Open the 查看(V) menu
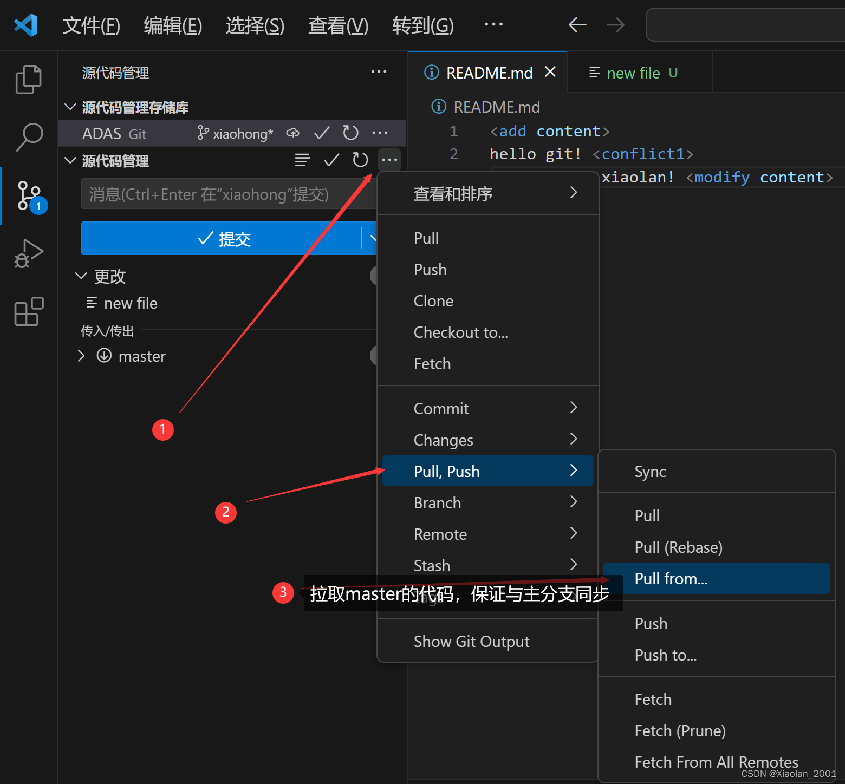Viewport: 845px width, 784px height. point(338,25)
